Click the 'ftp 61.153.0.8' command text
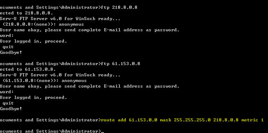The height and width of the screenshot is (133, 268). pos(120,64)
